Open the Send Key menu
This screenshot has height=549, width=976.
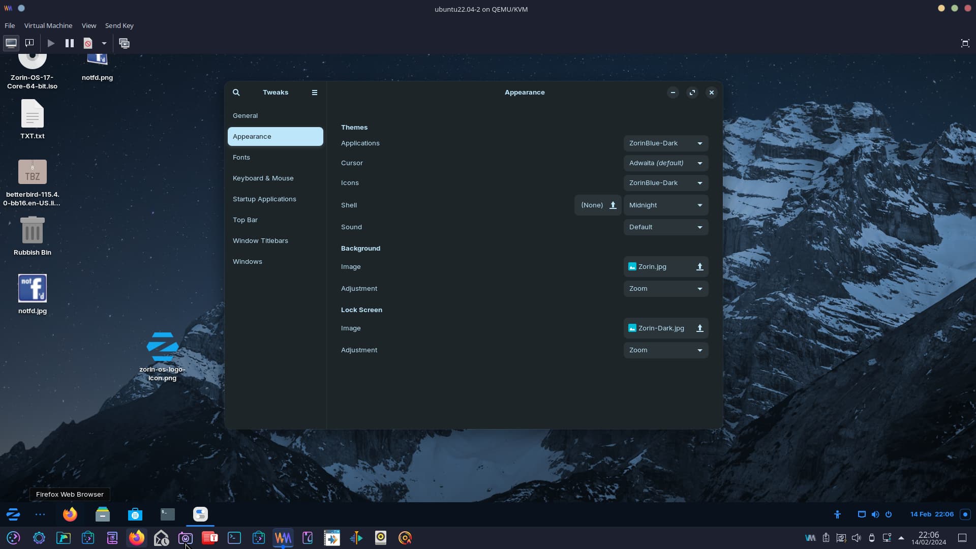tap(119, 25)
